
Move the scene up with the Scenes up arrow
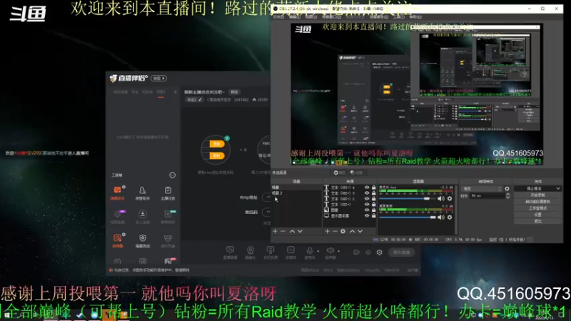[292, 231]
